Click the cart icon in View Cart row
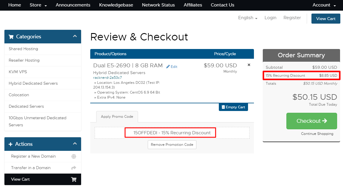Viewport: 343px width, 196px height. tap(74, 179)
